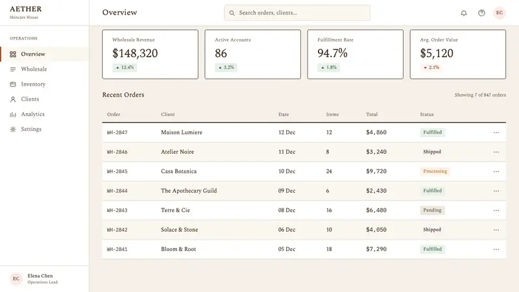Click the Settings gear icon in sidebar
519x292 pixels.
13,129
